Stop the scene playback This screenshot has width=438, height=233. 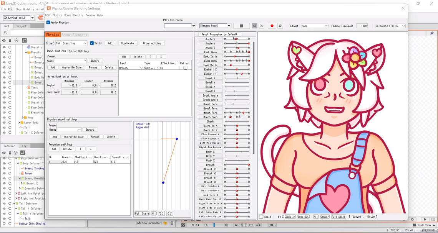pos(241,26)
